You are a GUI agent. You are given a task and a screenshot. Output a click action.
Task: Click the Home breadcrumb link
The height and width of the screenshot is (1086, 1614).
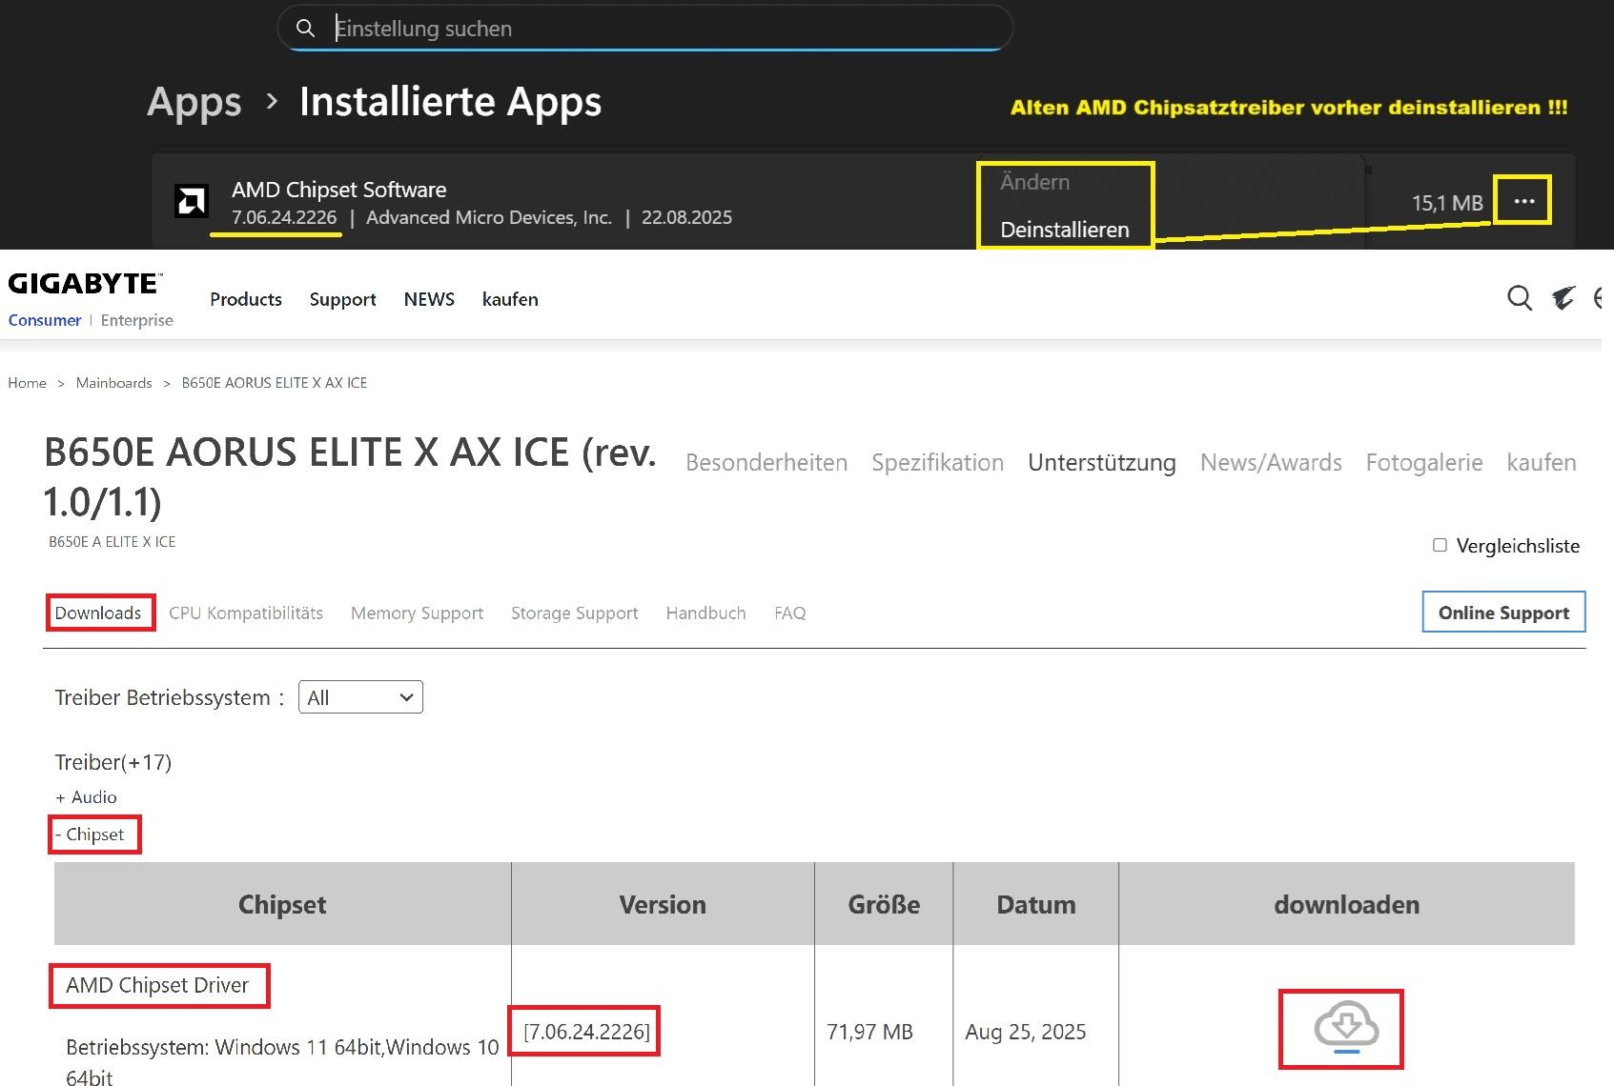[x=27, y=383]
